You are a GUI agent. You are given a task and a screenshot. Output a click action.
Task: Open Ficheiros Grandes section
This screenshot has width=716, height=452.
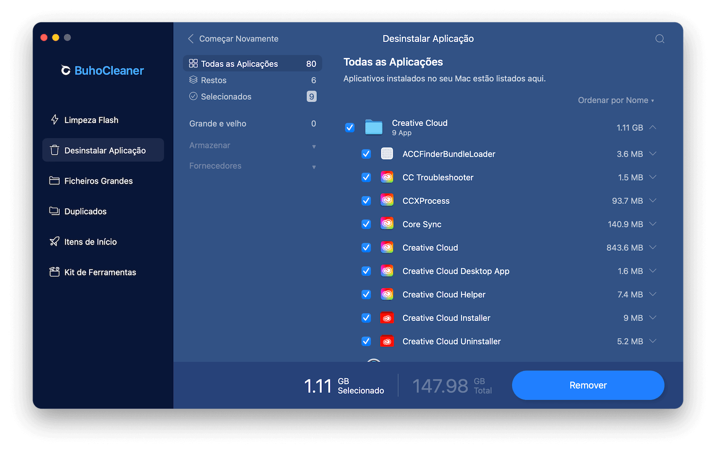103,181
